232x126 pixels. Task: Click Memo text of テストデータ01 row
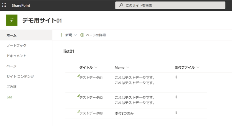pyautogui.click(x=135, y=80)
